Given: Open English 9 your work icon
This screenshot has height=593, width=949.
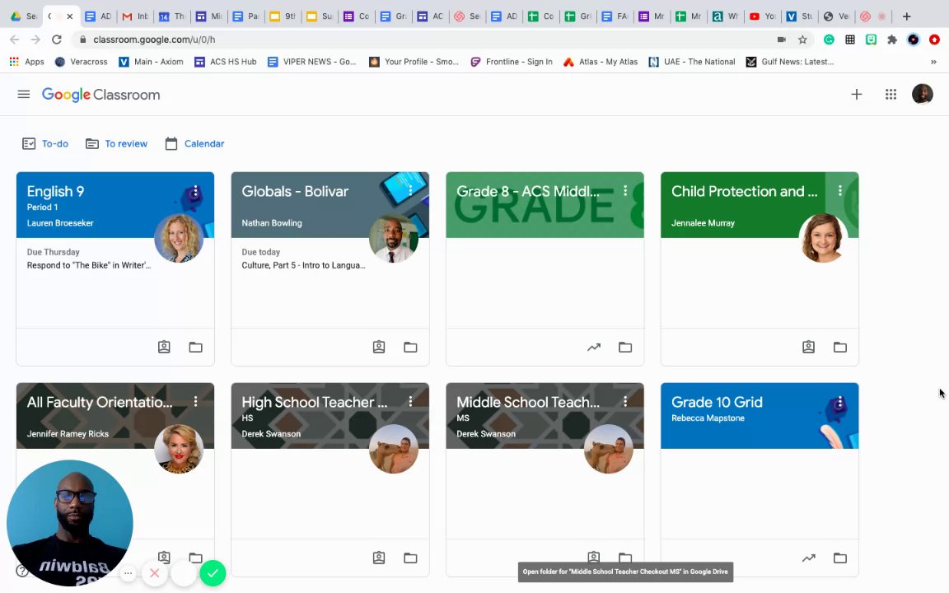Looking at the screenshot, I should (x=164, y=348).
